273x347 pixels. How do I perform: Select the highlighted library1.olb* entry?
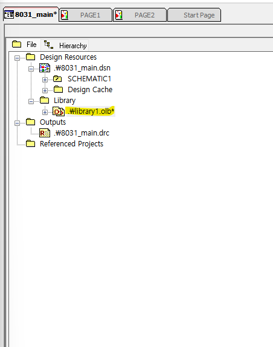coord(91,111)
